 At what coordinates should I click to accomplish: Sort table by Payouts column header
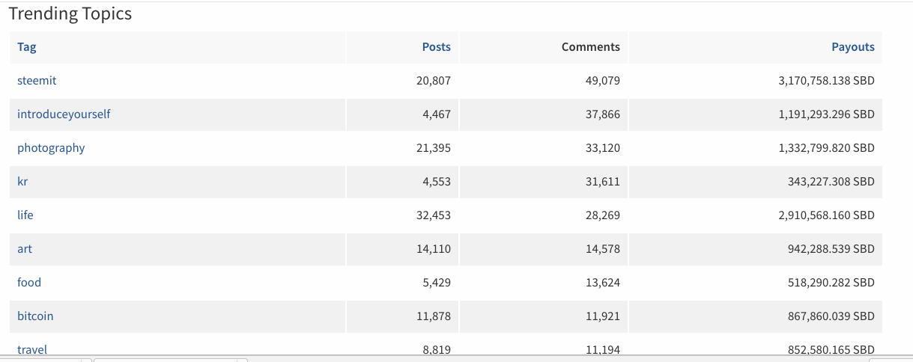coord(852,47)
